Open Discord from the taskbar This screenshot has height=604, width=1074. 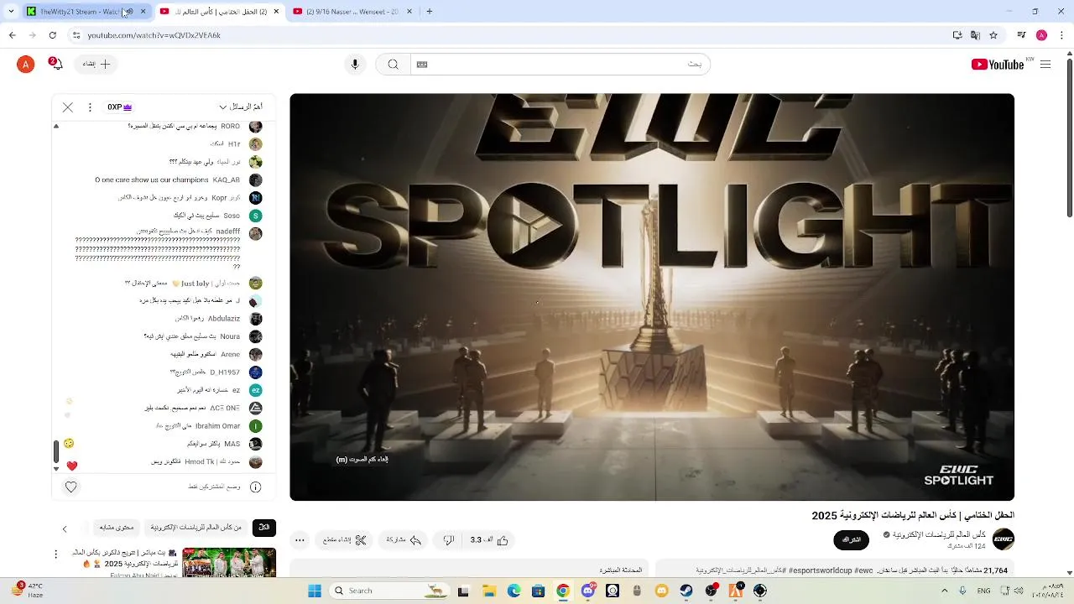pos(588,591)
